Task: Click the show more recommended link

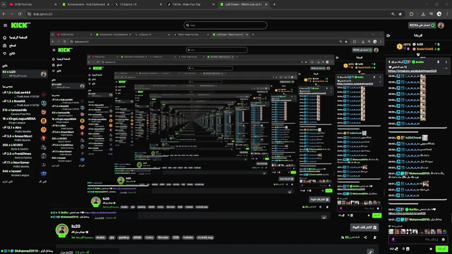Action: pos(7,182)
